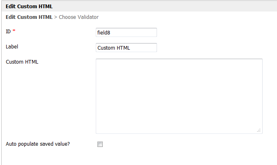Open the Choose Validator breadcrumb step
The height and width of the screenshot is (165, 277).
pyautogui.click(x=78, y=17)
